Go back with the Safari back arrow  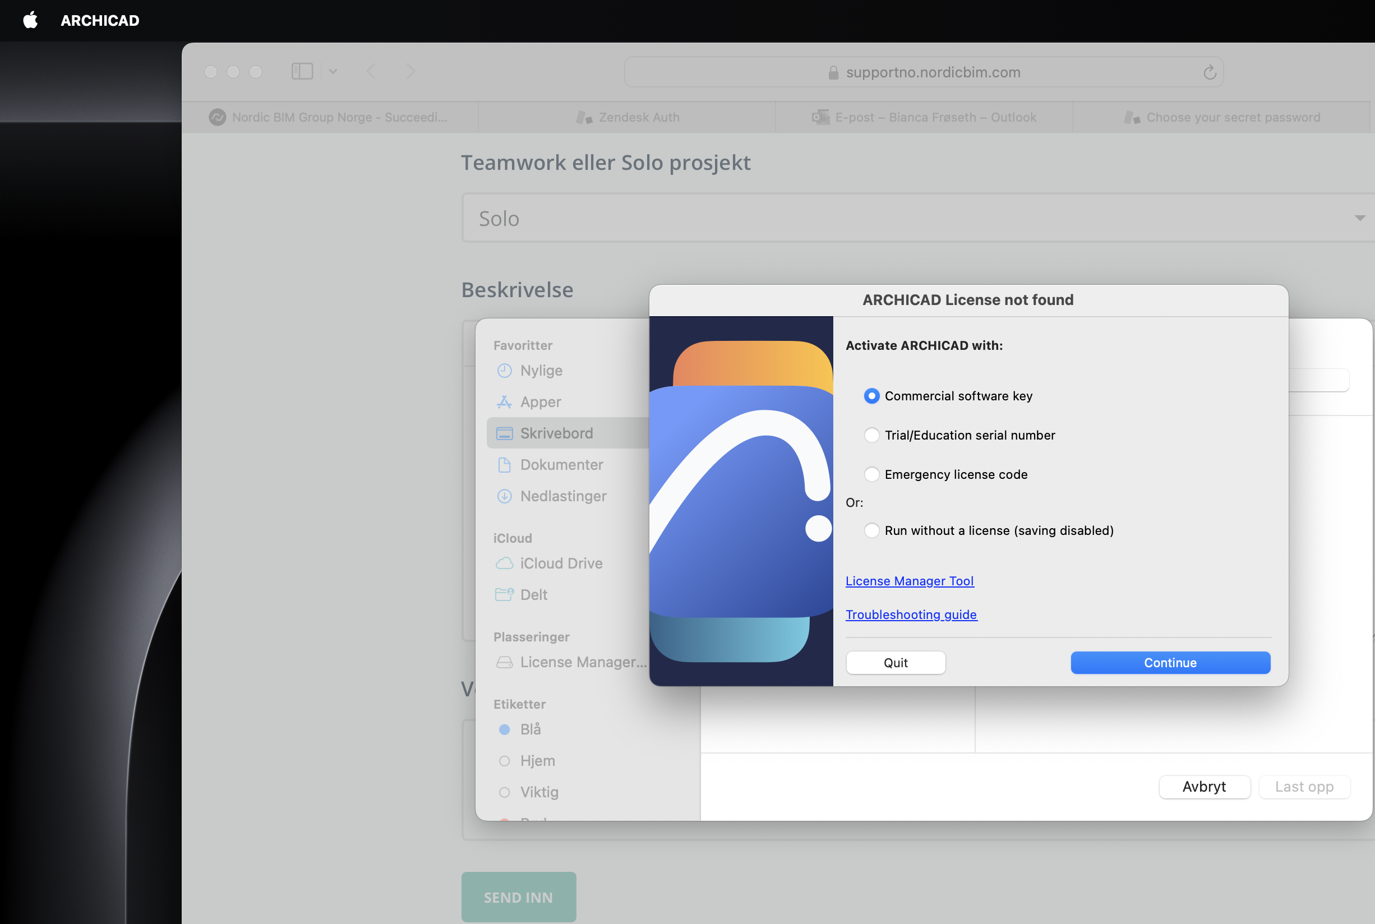coord(371,71)
